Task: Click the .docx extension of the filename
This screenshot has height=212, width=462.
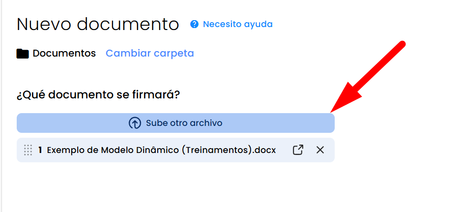Action: coord(264,151)
